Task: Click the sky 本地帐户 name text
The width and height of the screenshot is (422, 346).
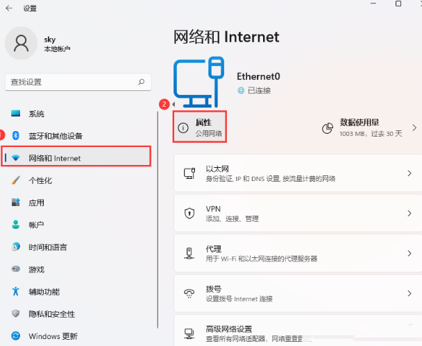Action: pos(57,44)
